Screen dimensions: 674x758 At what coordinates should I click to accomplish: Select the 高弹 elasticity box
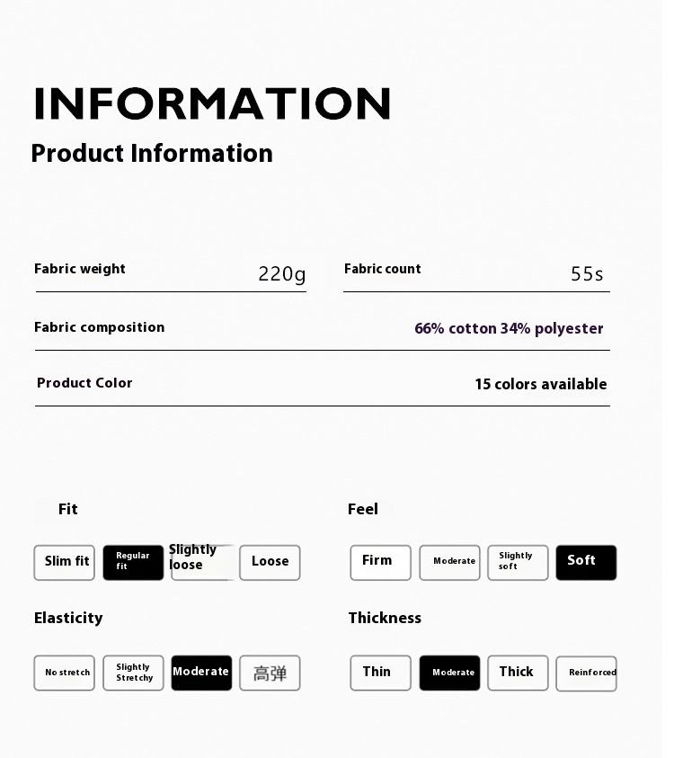270,673
